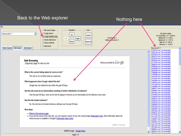Select list row "20c3aef3.com"
The height and width of the screenshot is (136, 181).
pyautogui.click(x=165, y=93)
